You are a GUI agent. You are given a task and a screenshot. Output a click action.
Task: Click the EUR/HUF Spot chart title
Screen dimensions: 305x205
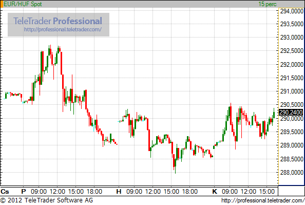[23, 4]
